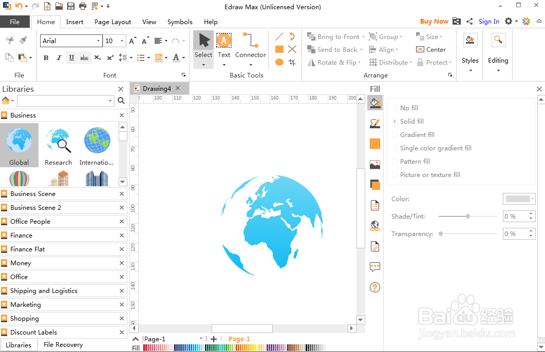The image size is (545, 352).
Task: Open the Fill tab in side panel
Action: (x=375, y=103)
